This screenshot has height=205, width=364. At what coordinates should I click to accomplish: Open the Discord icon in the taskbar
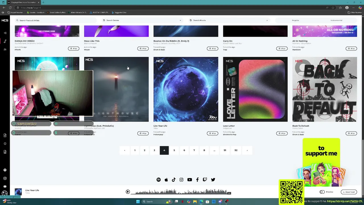[220, 202]
